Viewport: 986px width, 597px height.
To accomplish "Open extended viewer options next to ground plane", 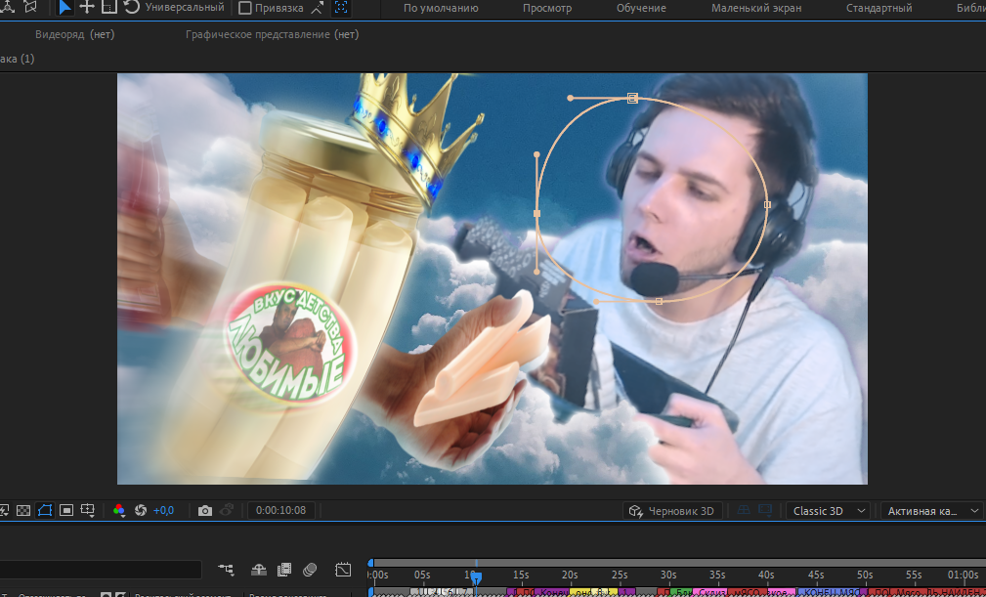I will 765,510.
